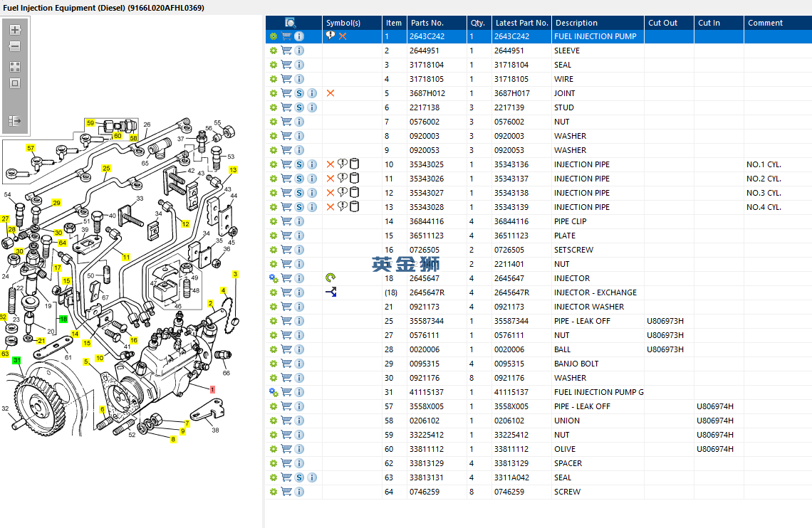Click the S supersession icon for SEAL 33813131
Image resolution: width=812 pixels, height=528 pixels.
299,478
